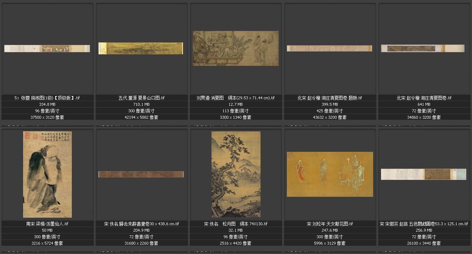Click the filename 南宋 梁楷-泼墨仙人.tif
The width and height of the screenshot is (472, 254).
point(47,224)
